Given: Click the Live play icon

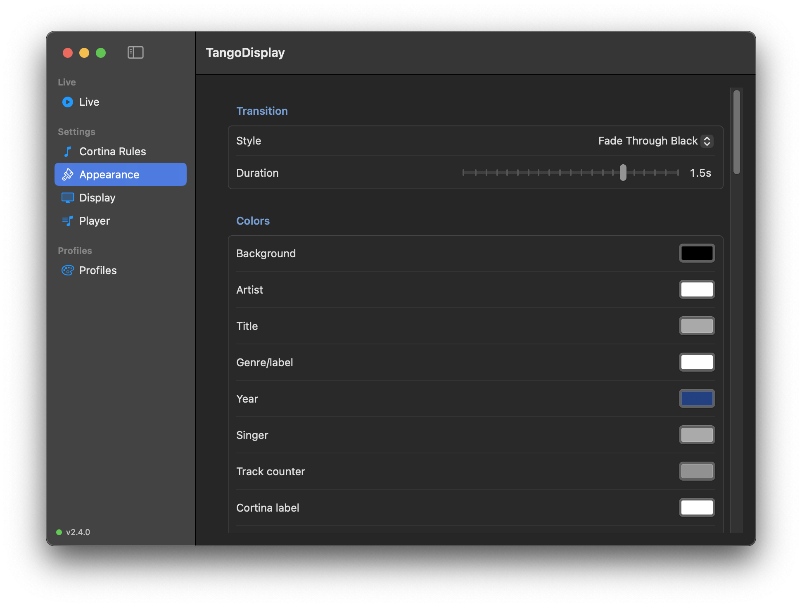Looking at the screenshot, I should [68, 102].
